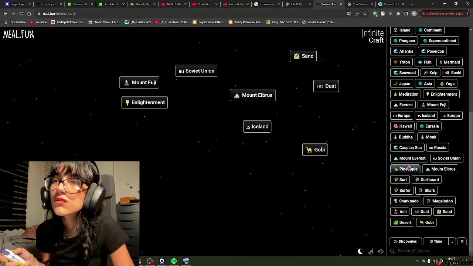Select the Megalodon item
Viewport: 473px width, 266px height.
(x=439, y=201)
